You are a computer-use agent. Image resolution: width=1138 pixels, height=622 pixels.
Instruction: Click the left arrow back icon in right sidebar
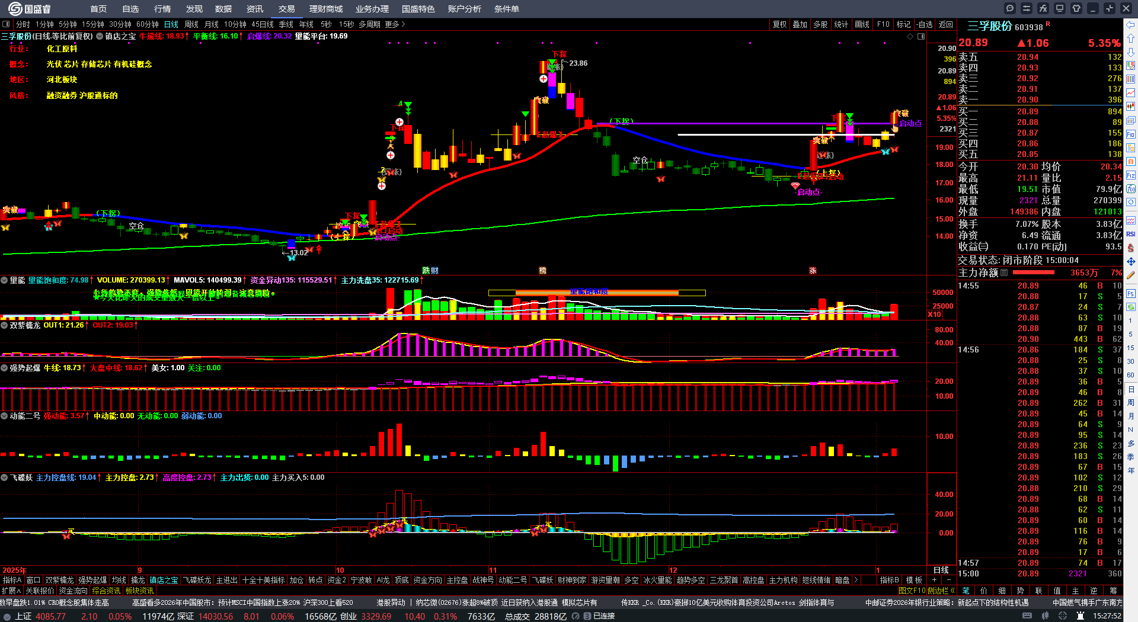pyautogui.click(x=1131, y=24)
